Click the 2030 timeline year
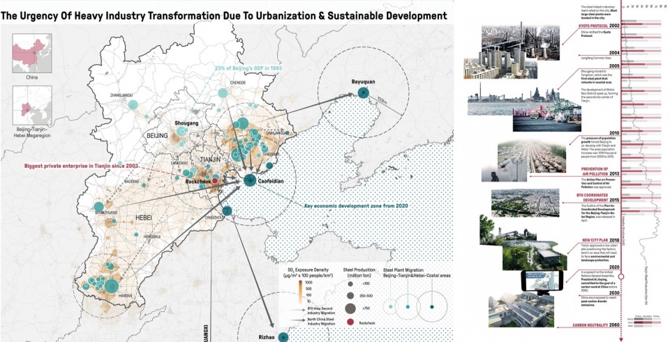Viewport: 670px width, 342px height. 614,293
